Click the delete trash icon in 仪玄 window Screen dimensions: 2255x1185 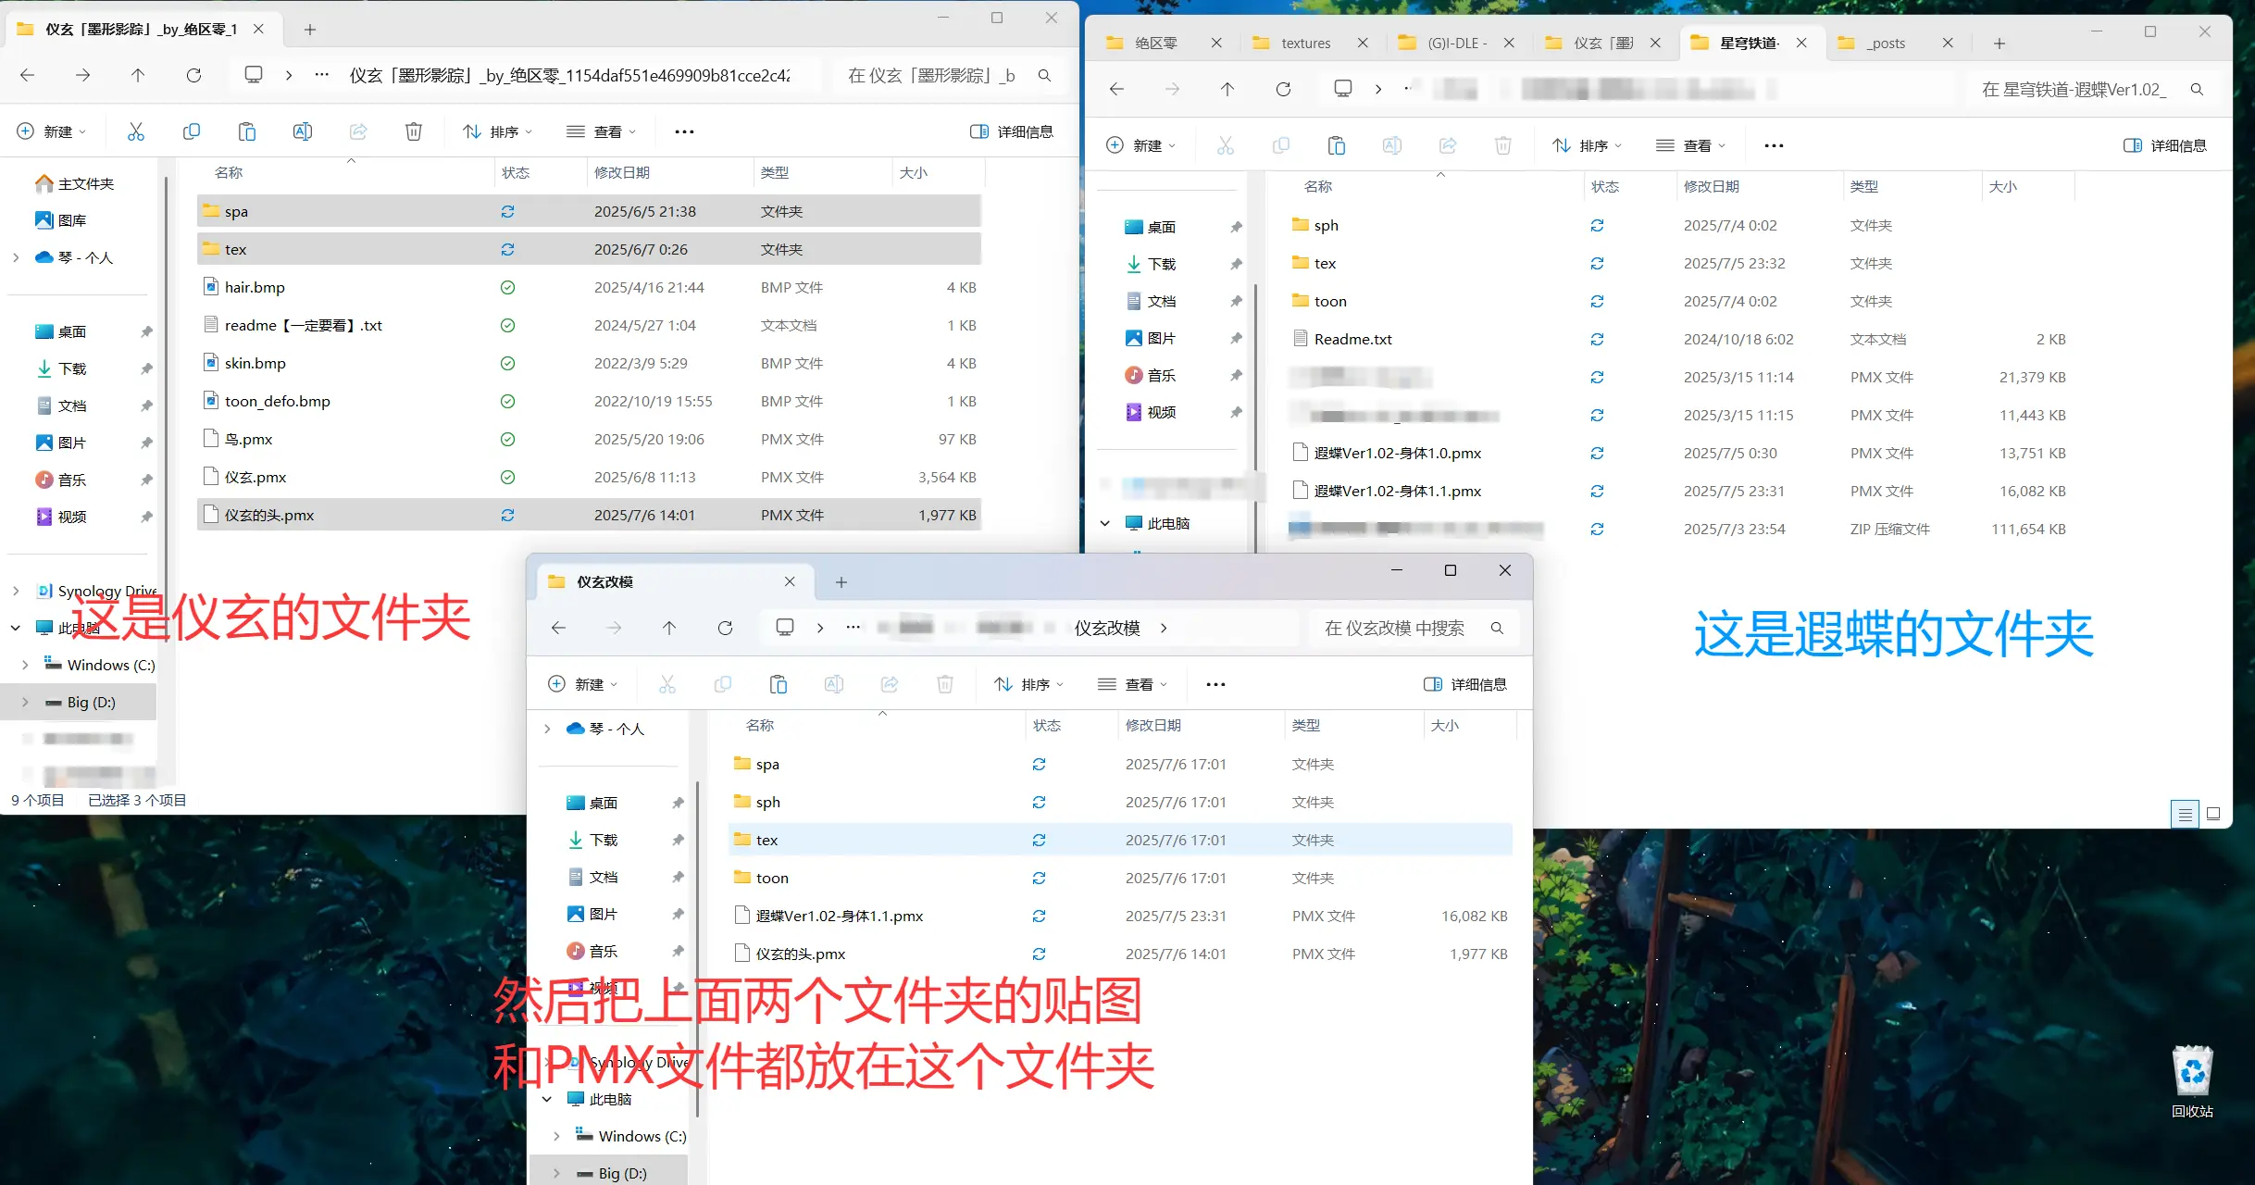414,131
